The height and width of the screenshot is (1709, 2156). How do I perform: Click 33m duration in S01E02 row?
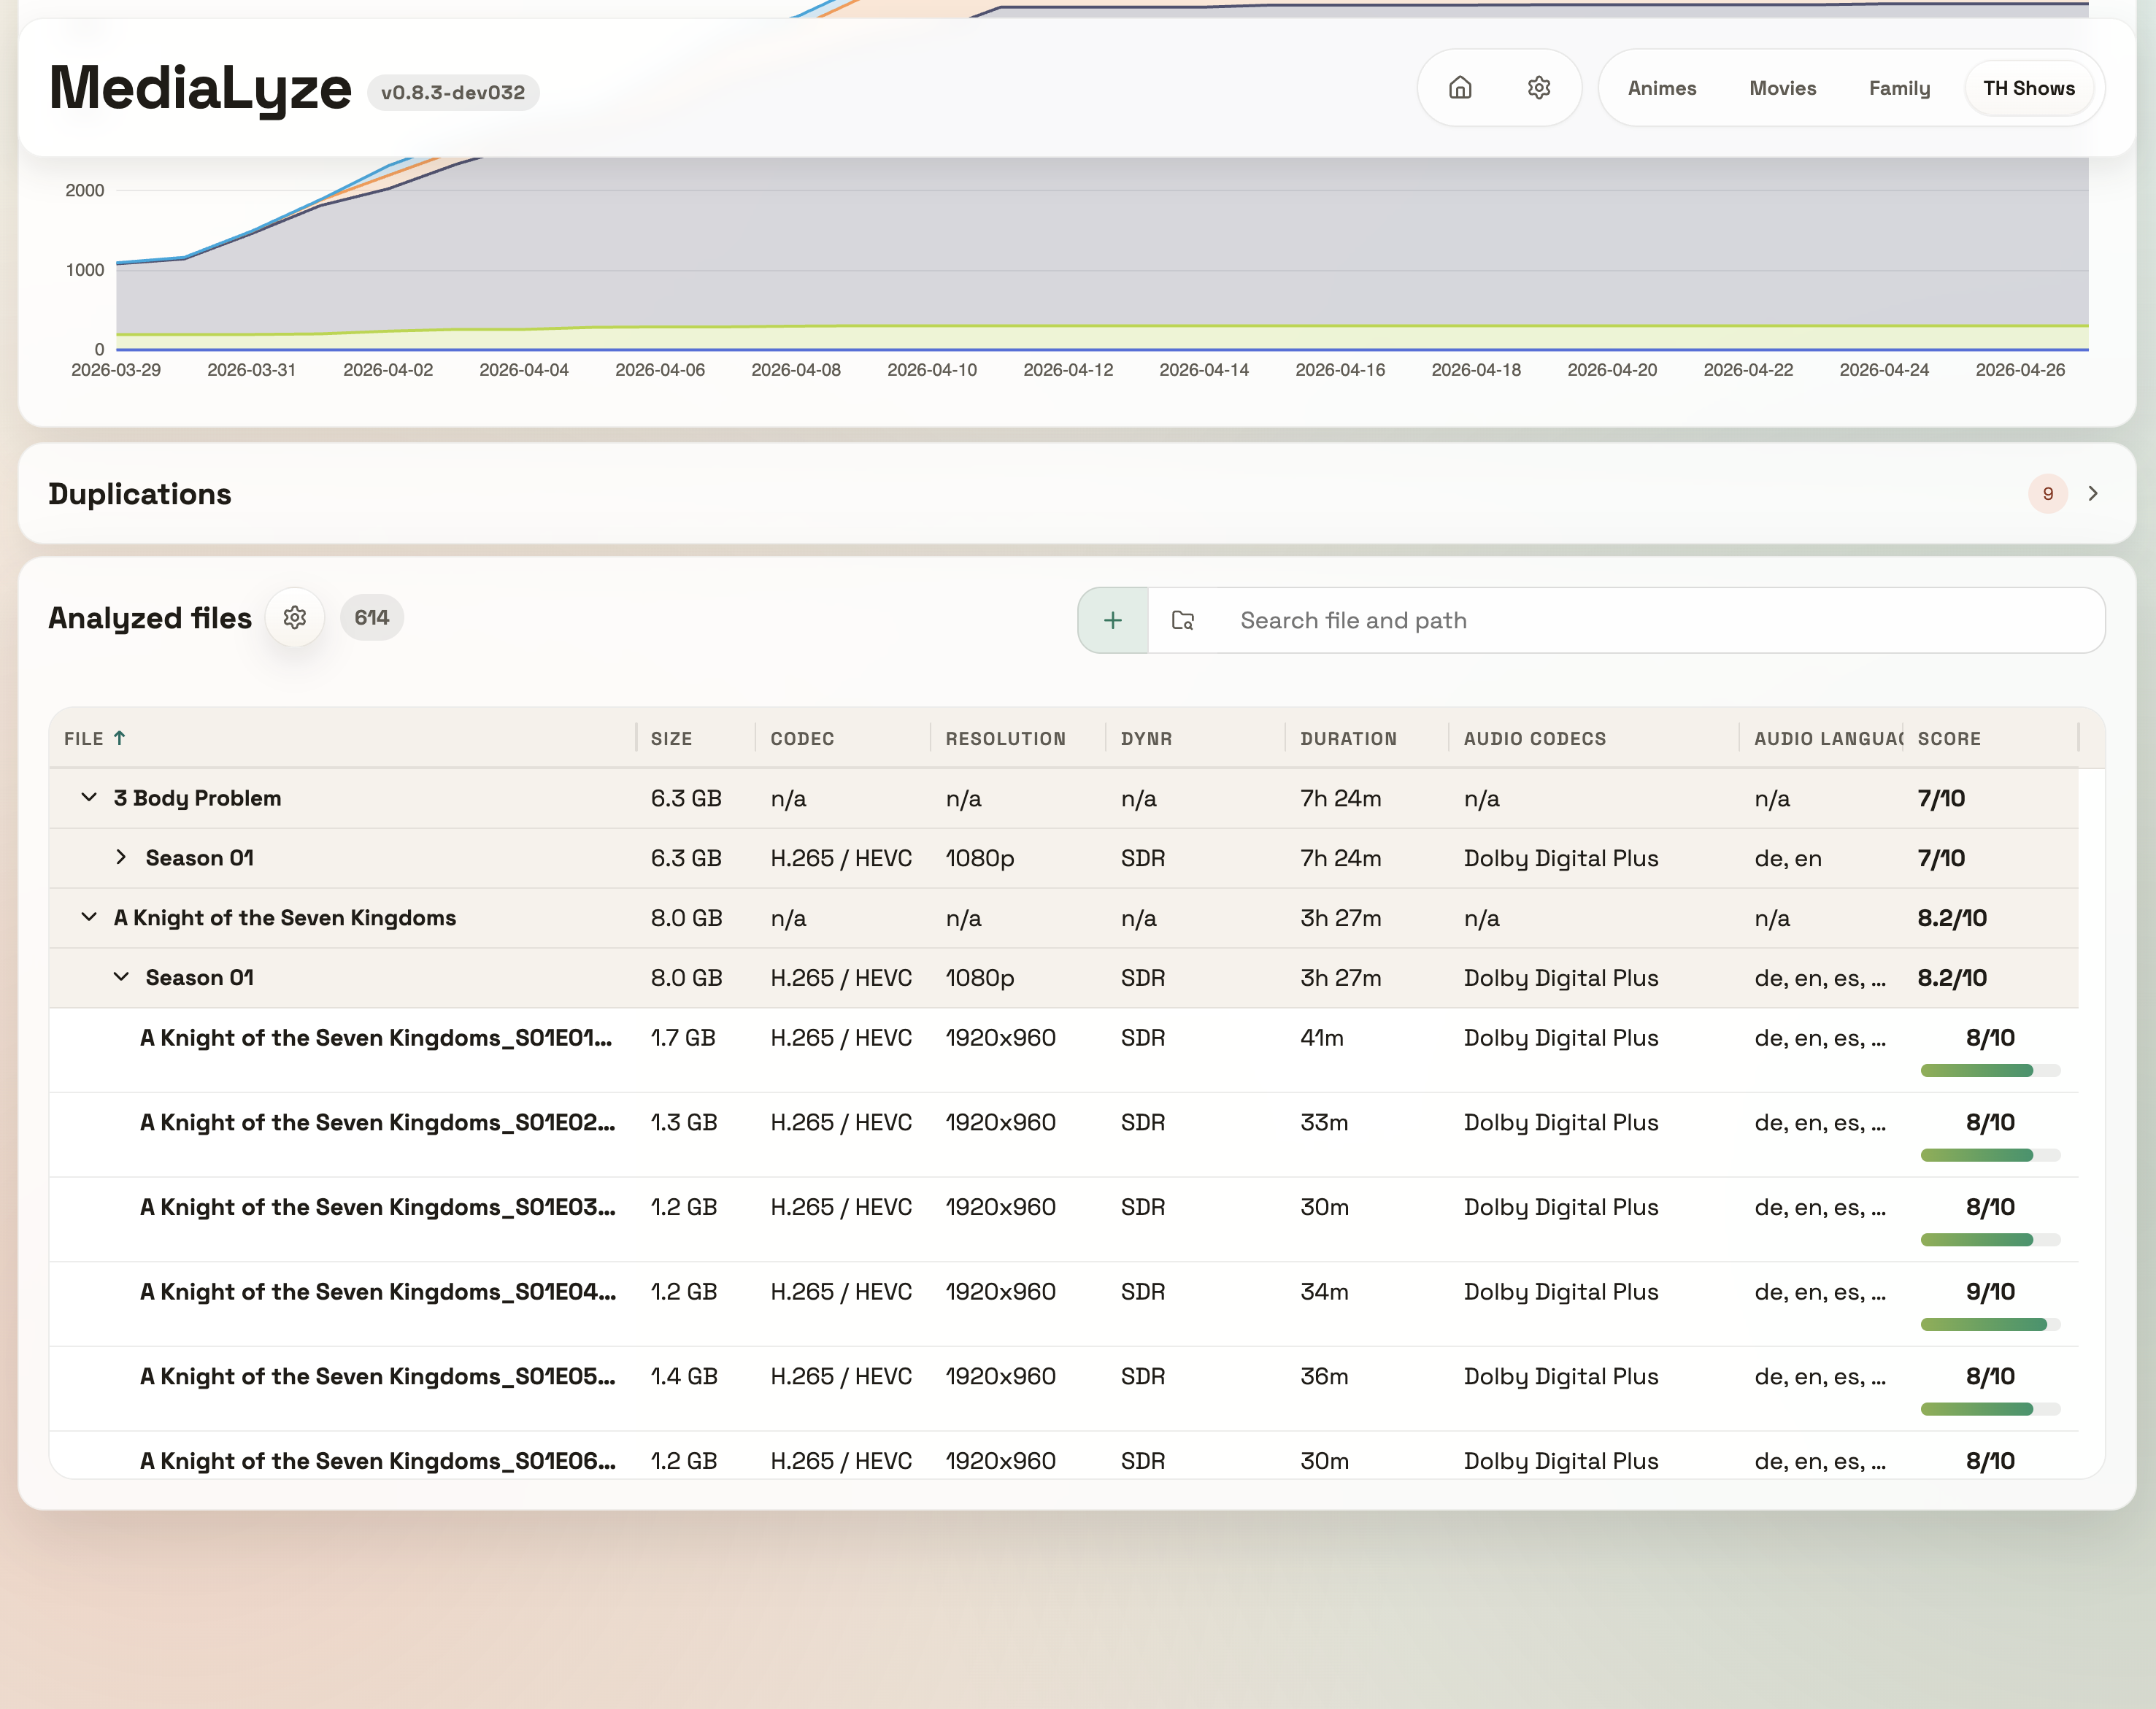[x=1324, y=1123]
